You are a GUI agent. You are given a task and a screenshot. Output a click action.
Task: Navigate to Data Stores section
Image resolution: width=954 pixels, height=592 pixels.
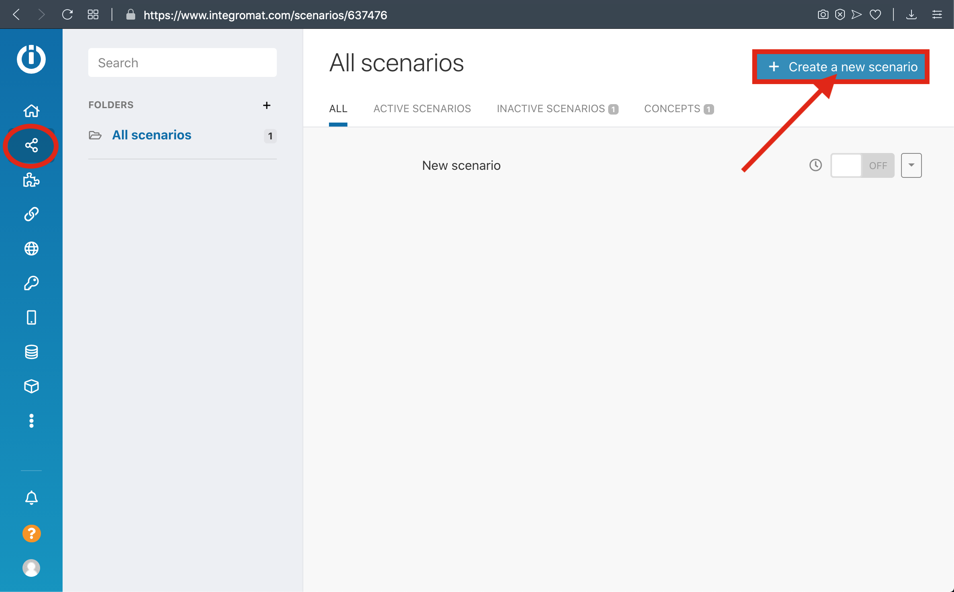(31, 352)
